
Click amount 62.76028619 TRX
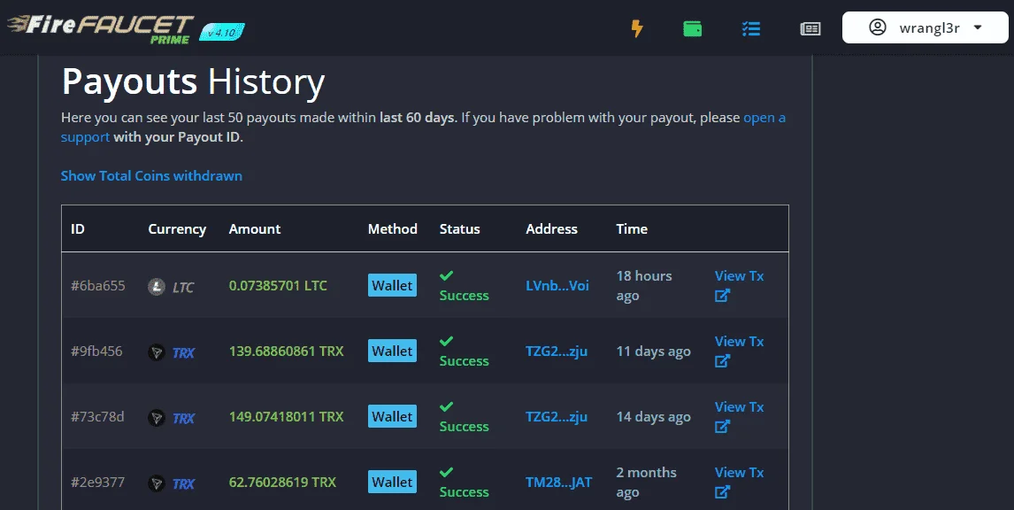(282, 482)
